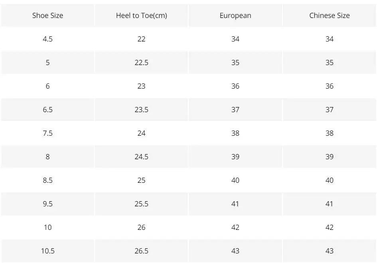The height and width of the screenshot is (263, 377).
Task: Select shoe size 7.5 cell
Action: click(x=47, y=133)
